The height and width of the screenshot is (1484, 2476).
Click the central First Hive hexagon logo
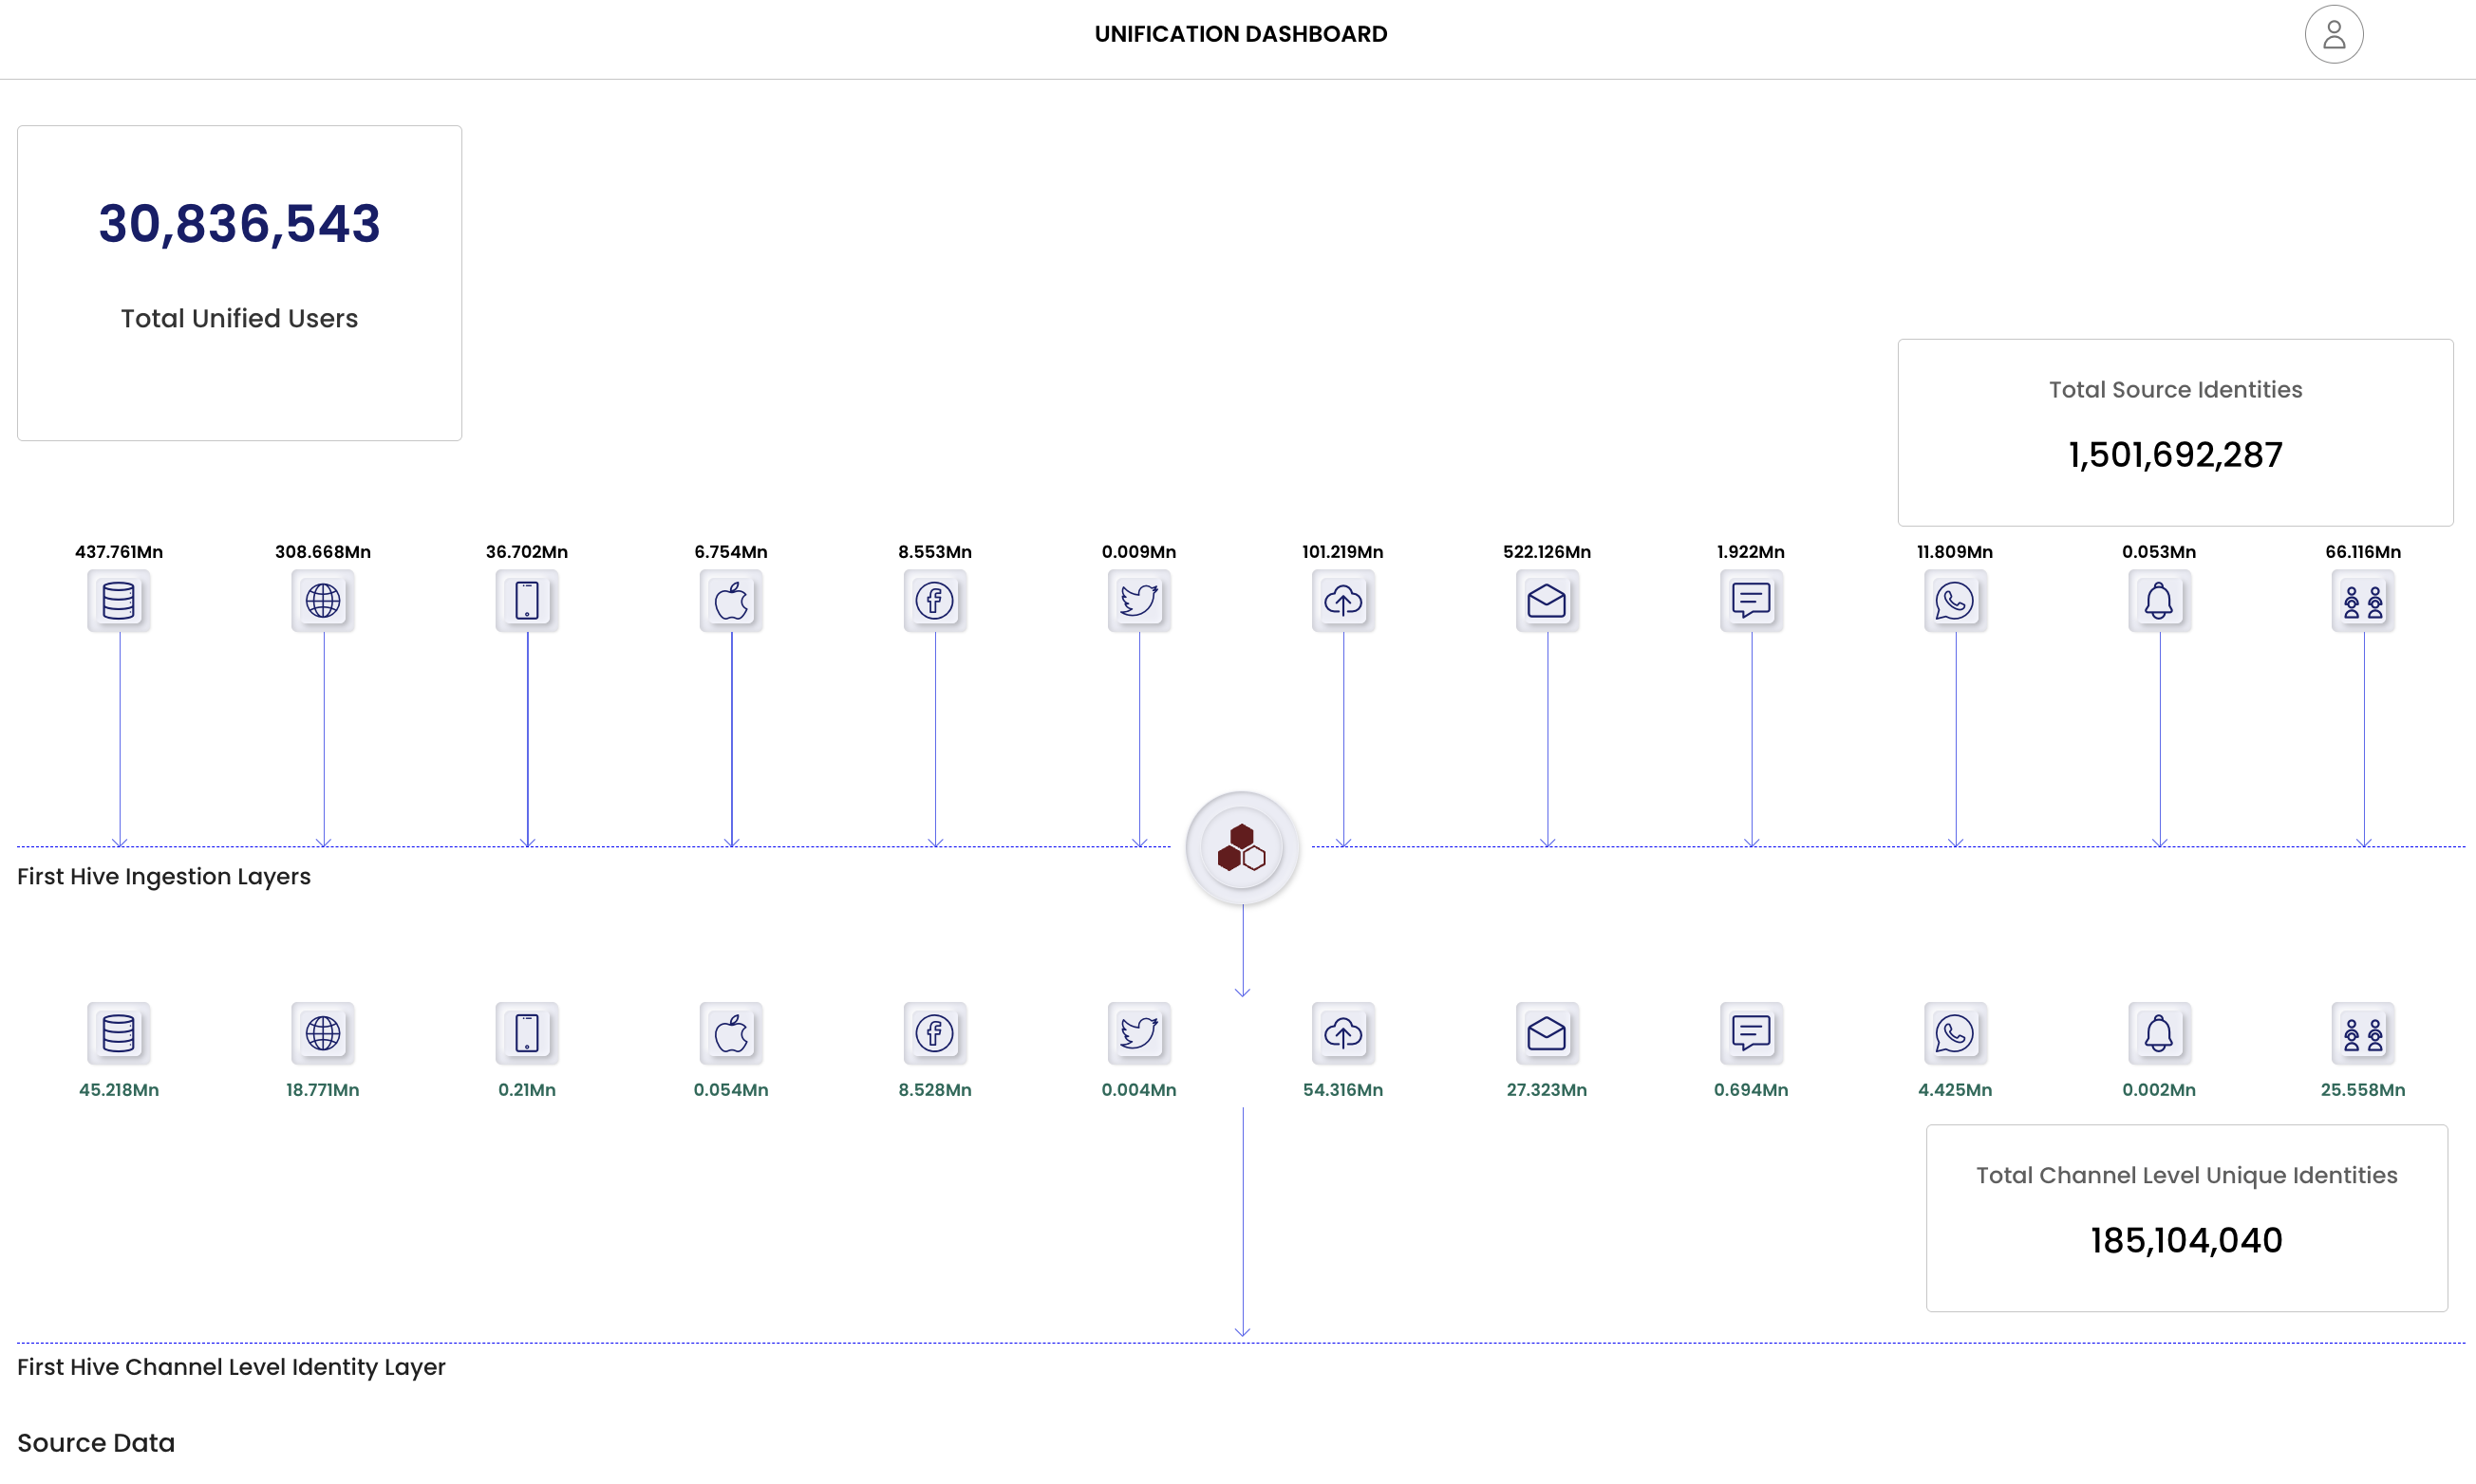click(x=1242, y=849)
